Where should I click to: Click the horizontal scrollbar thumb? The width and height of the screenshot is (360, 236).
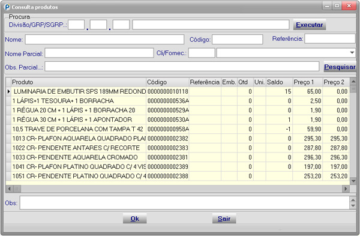(x=17, y=189)
